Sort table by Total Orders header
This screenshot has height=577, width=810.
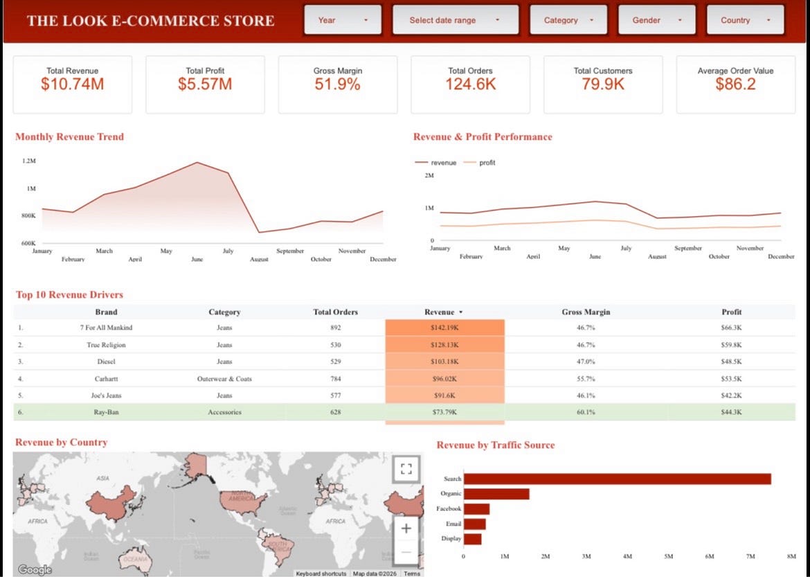pos(335,312)
